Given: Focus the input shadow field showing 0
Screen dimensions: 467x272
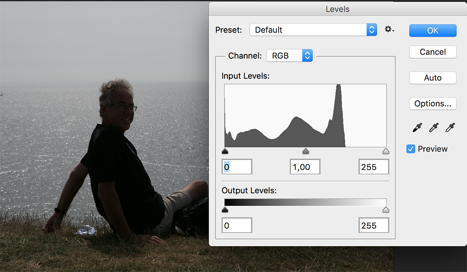Looking at the screenshot, I should tap(237, 167).
